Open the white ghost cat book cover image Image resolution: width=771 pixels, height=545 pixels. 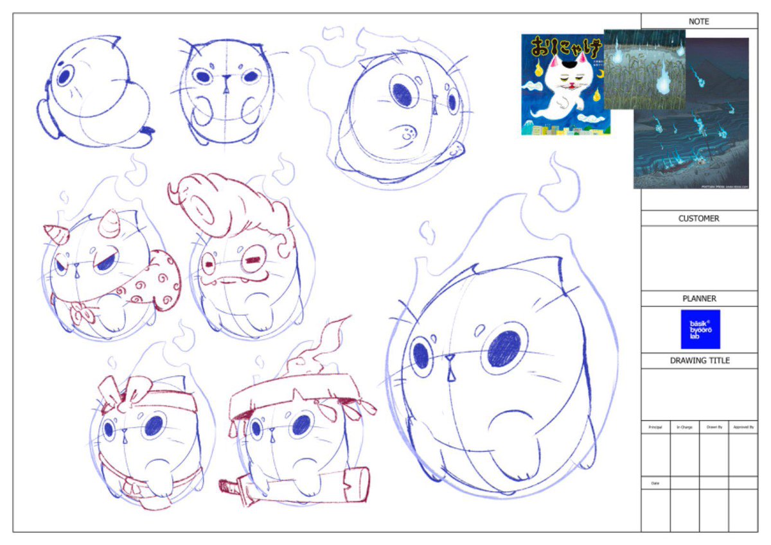coord(565,84)
